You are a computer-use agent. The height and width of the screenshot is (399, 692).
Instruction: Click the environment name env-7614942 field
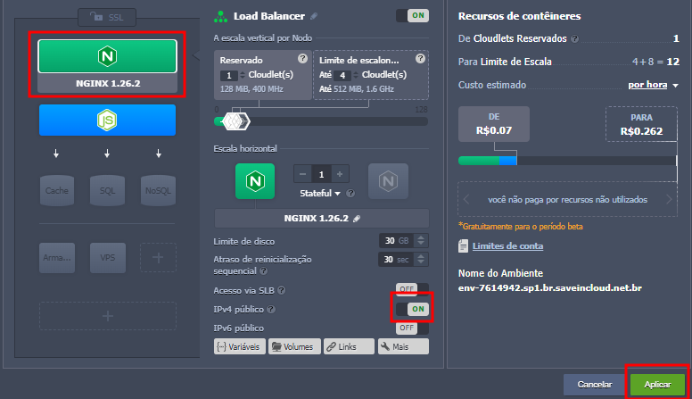click(550, 288)
